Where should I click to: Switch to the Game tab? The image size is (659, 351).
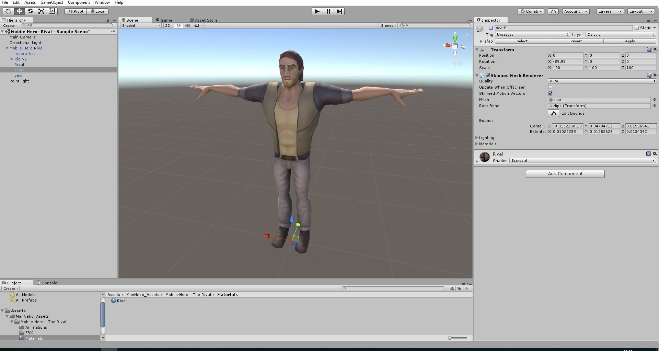164,20
